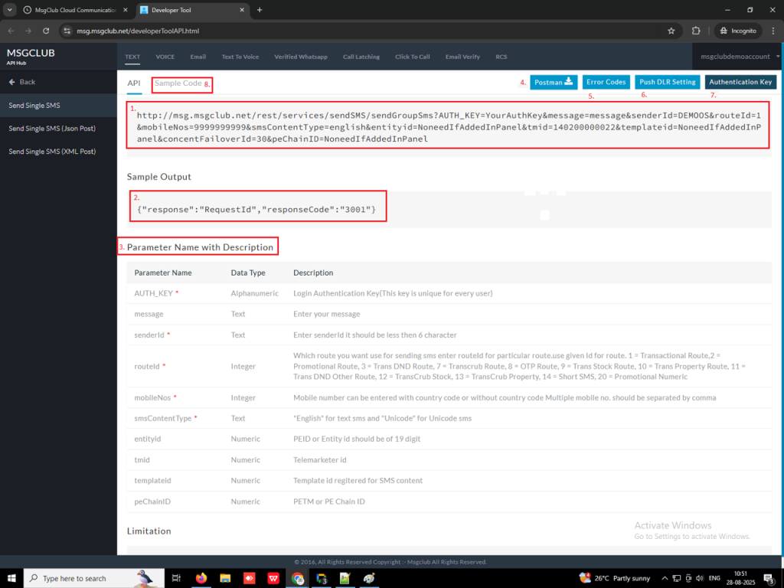This screenshot has width=784, height=588.
Task: Click the "Telemarketer id" description cell
Action: [x=319, y=460]
